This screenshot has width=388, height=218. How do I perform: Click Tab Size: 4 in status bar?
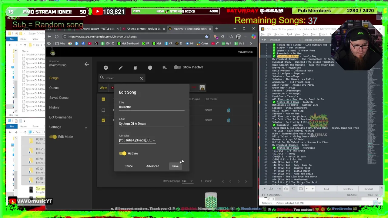[x=352, y=195]
